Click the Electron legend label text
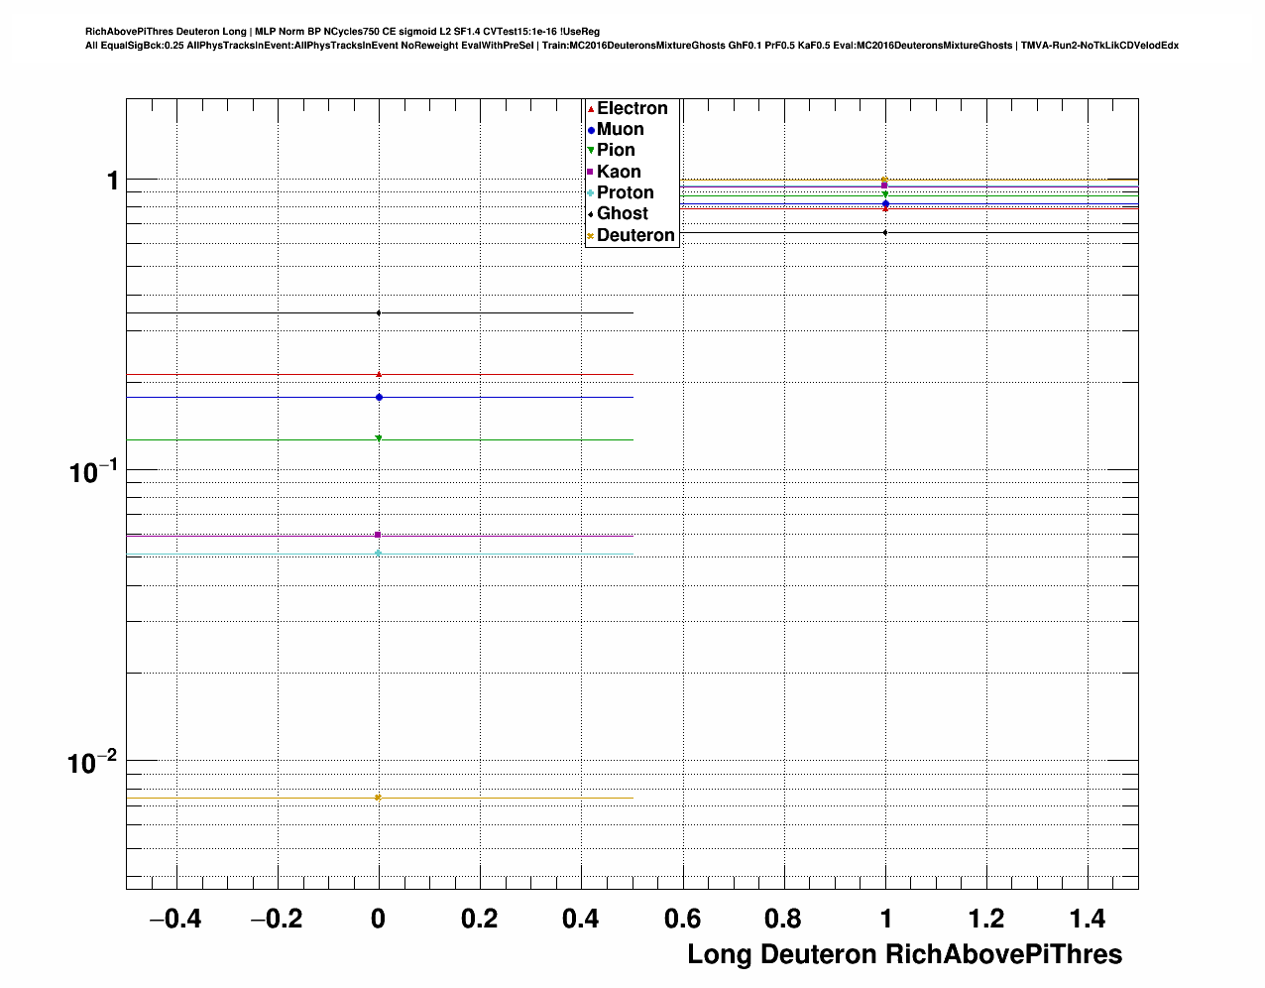Screen dimensions: 1265x988 632,108
